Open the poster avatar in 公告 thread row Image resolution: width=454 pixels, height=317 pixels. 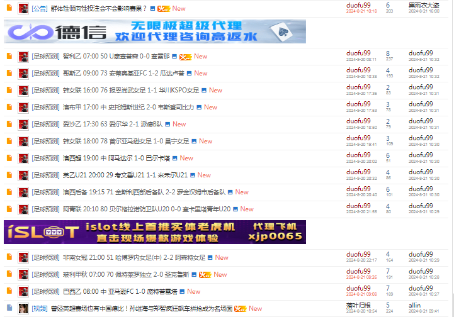click(23, 9)
